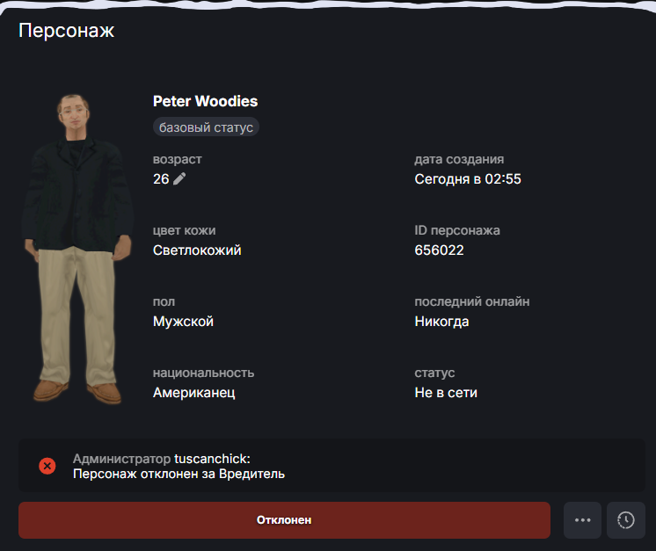
Task: Open the history clock button
Action: (x=626, y=520)
